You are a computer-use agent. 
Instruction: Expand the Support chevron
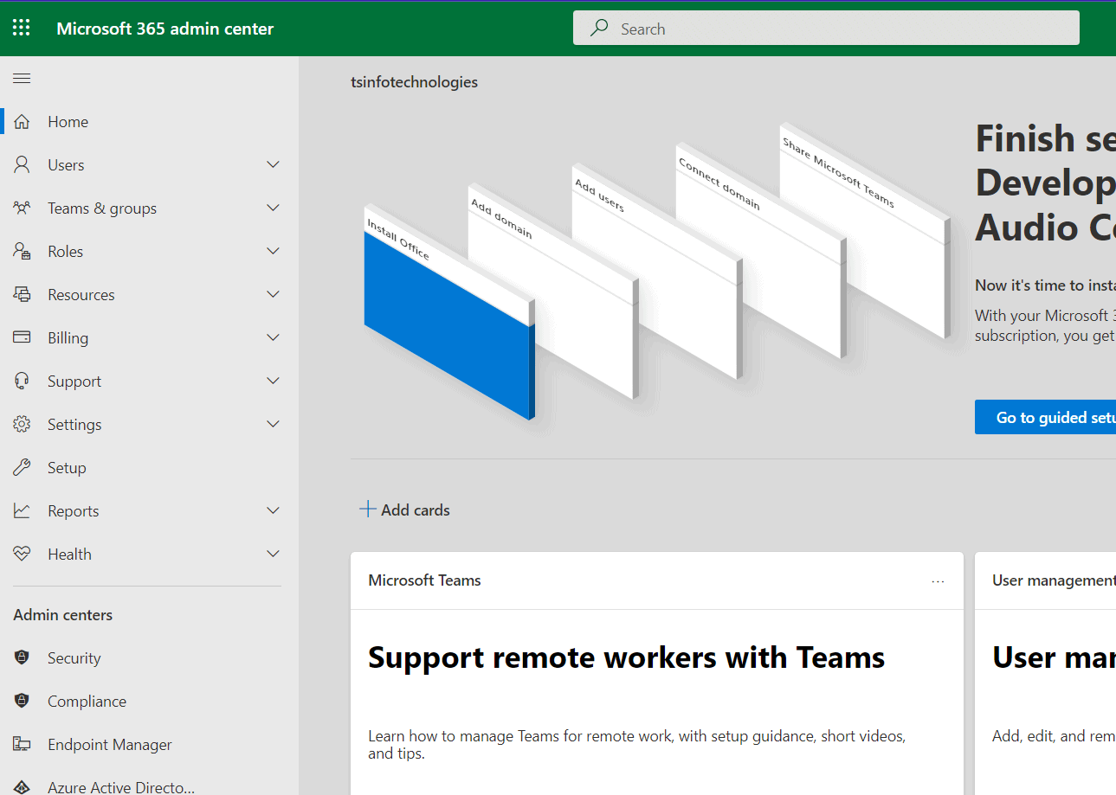coord(273,381)
